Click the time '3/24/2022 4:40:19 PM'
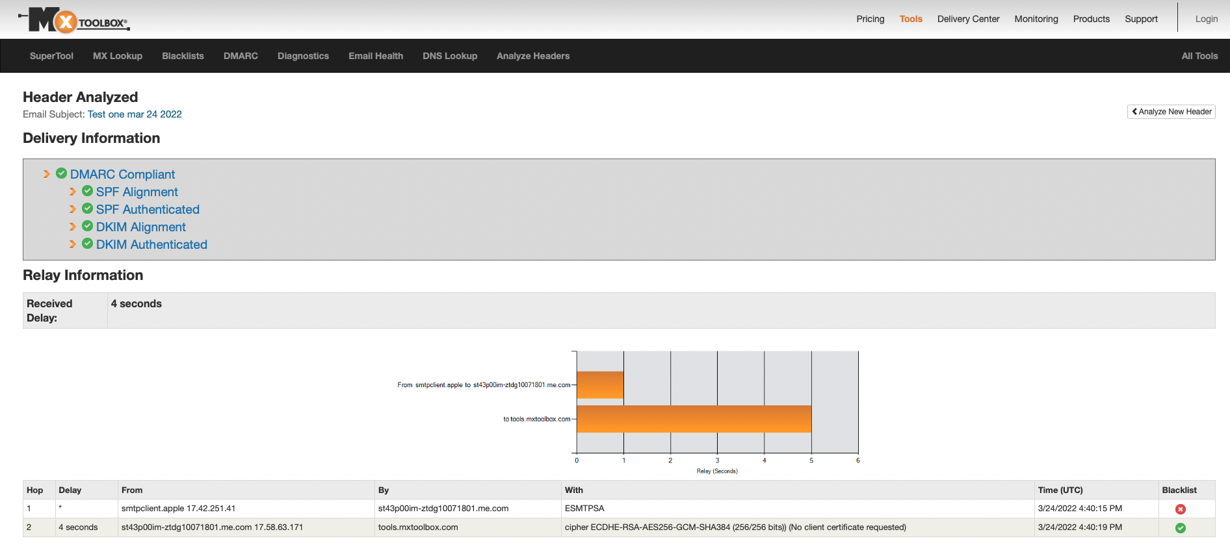This screenshot has width=1230, height=545. 1080,527
